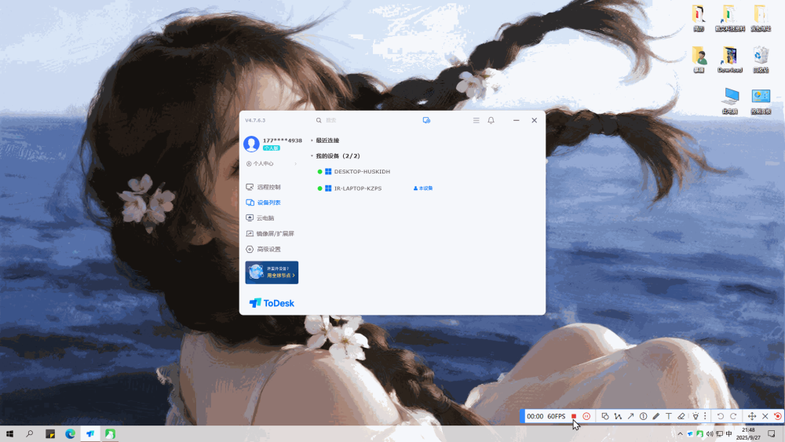
Task: Open the Windows notification center
Action: [x=772, y=434]
